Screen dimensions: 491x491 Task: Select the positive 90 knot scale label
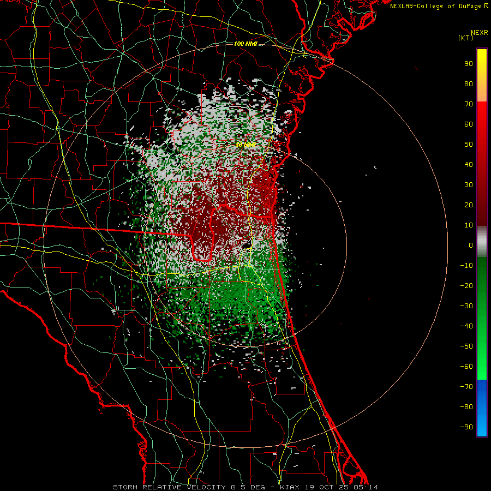pos(469,64)
